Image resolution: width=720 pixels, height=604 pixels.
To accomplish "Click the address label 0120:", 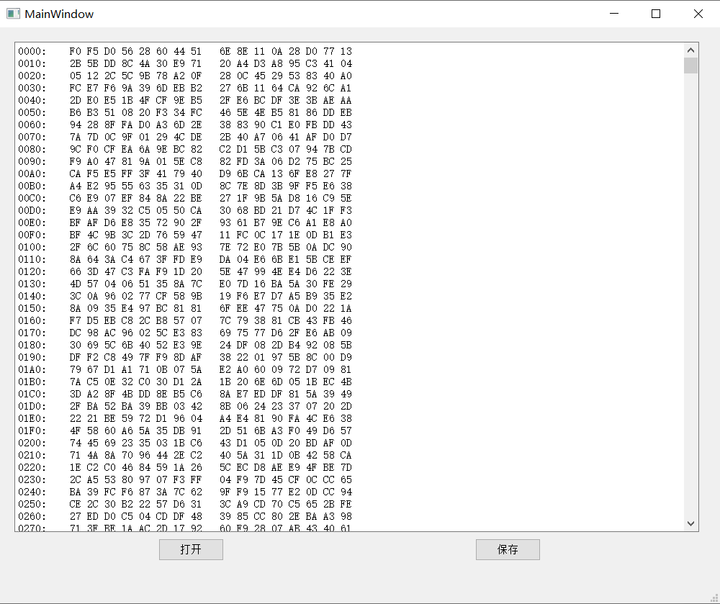I will 32,271.
